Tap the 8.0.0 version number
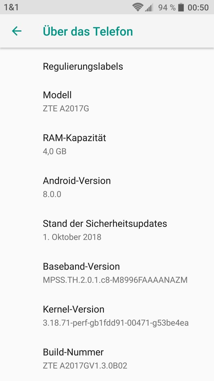The height and width of the screenshot is (381, 214). (52, 194)
